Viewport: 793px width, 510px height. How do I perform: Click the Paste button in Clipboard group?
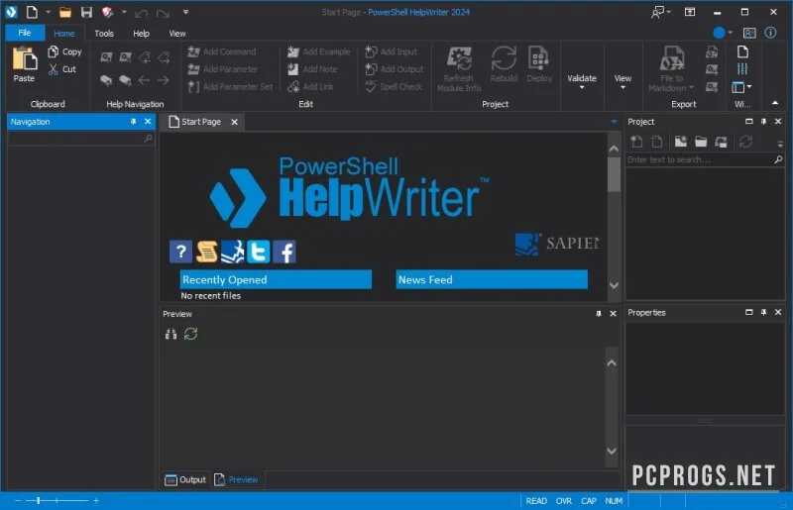[24, 64]
